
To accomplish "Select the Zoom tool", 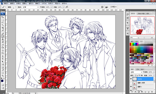I will pyautogui.click(x=3, y=76).
